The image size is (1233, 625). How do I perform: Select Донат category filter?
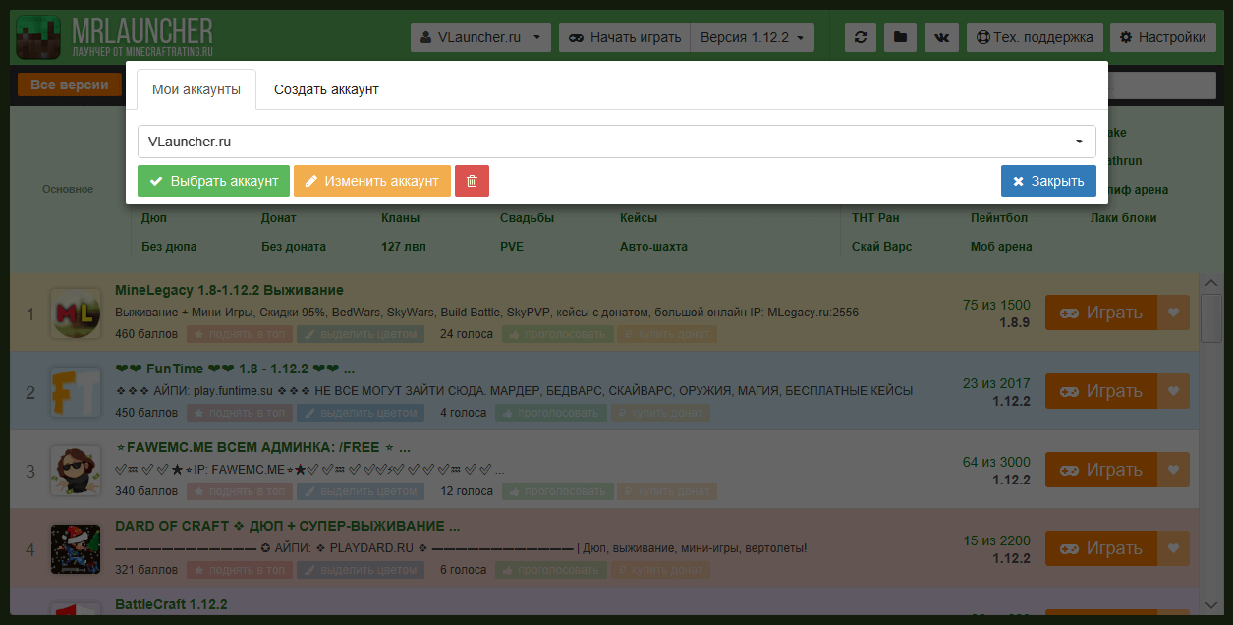pos(279,218)
